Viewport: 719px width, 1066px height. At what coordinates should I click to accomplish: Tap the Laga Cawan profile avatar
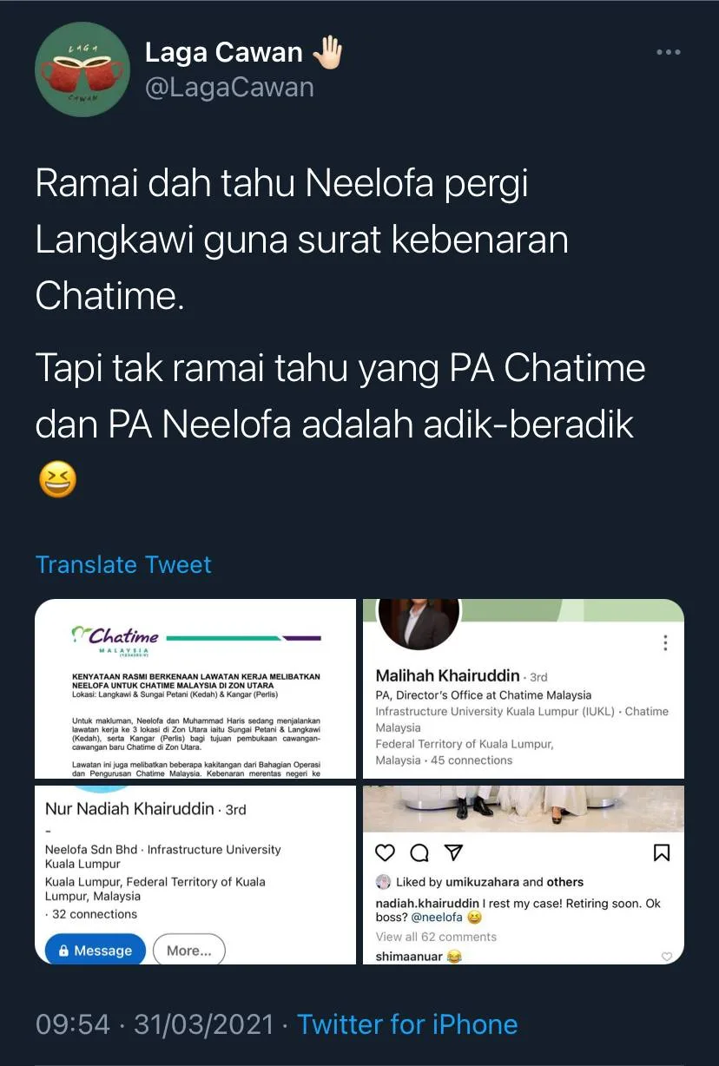tap(82, 69)
